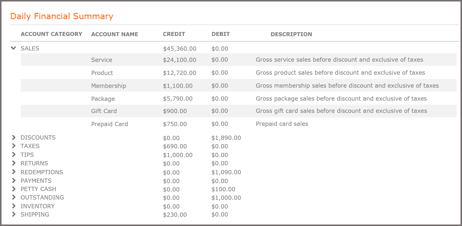
Task: Expand the OUTSTANDING category
Action: click(x=14, y=197)
